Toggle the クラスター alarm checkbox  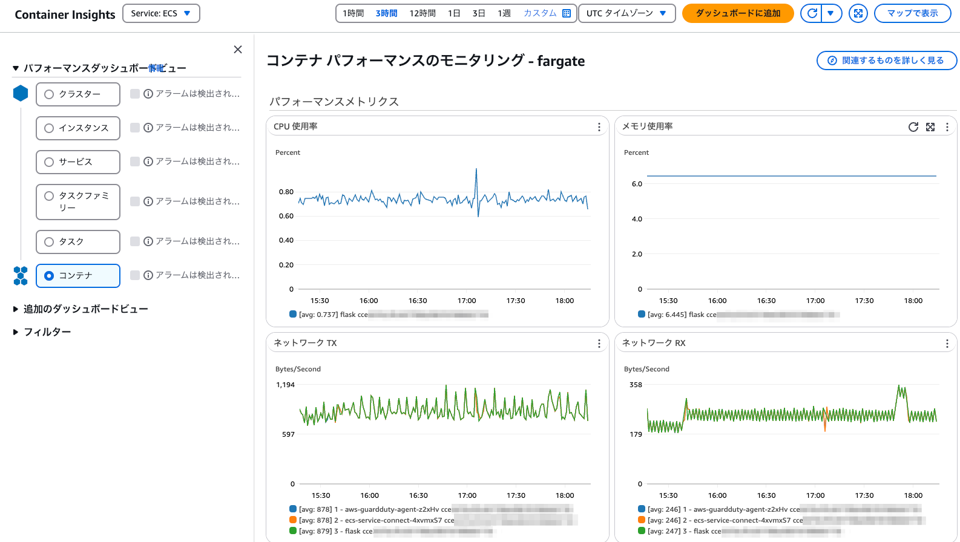click(135, 94)
